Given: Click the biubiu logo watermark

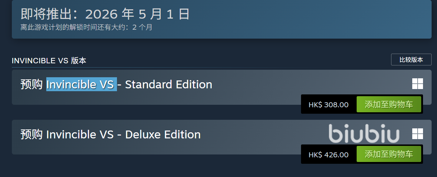Looking at the screenshot, I should coord(364,134).
